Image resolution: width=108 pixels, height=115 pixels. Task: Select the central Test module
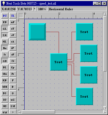click(59, 62)
